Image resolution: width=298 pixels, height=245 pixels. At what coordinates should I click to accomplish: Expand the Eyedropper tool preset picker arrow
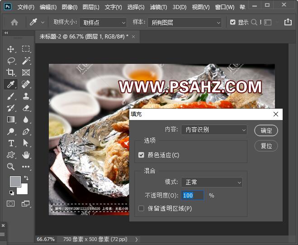[43, 23]
